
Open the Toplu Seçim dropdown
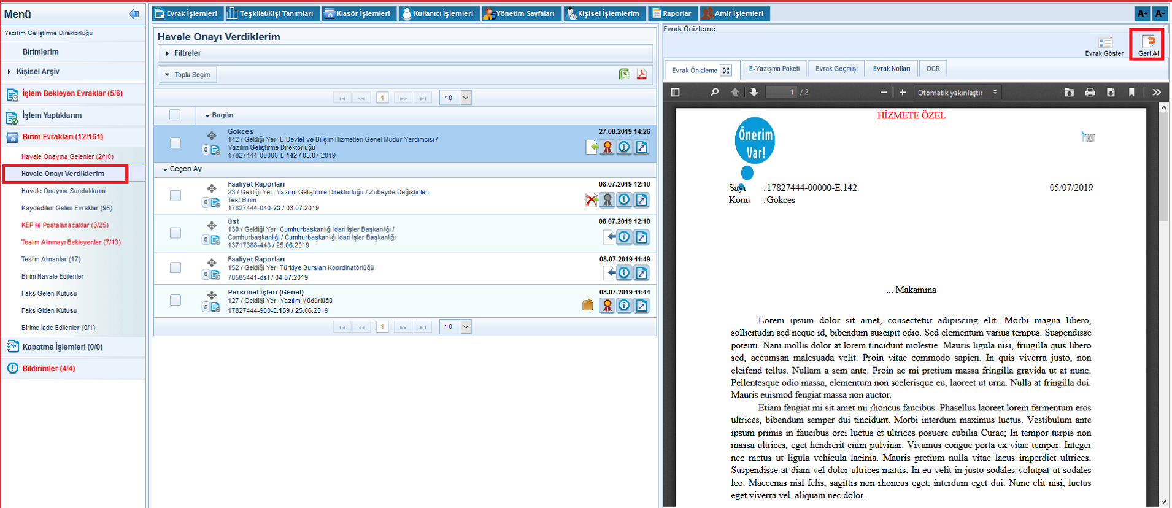(x=188, y=75)
